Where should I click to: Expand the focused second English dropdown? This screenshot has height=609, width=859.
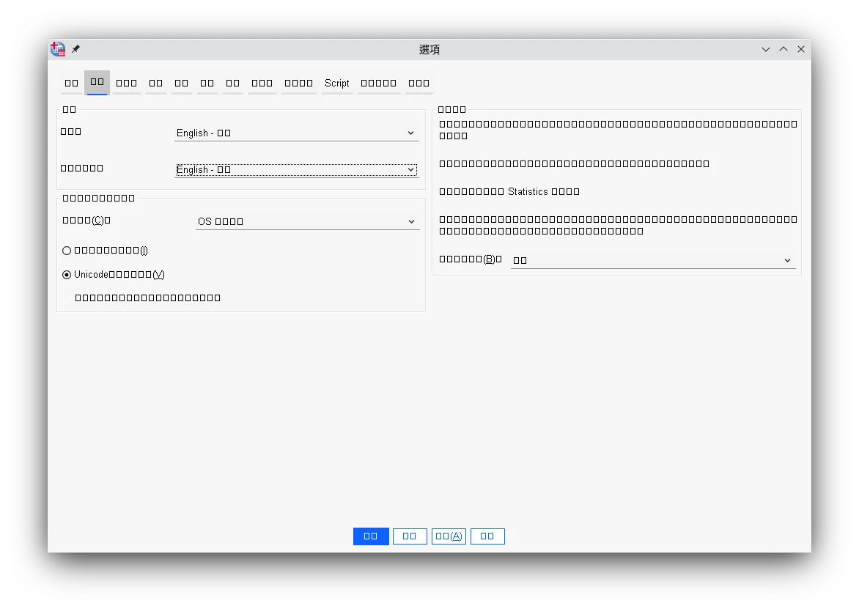296,170
